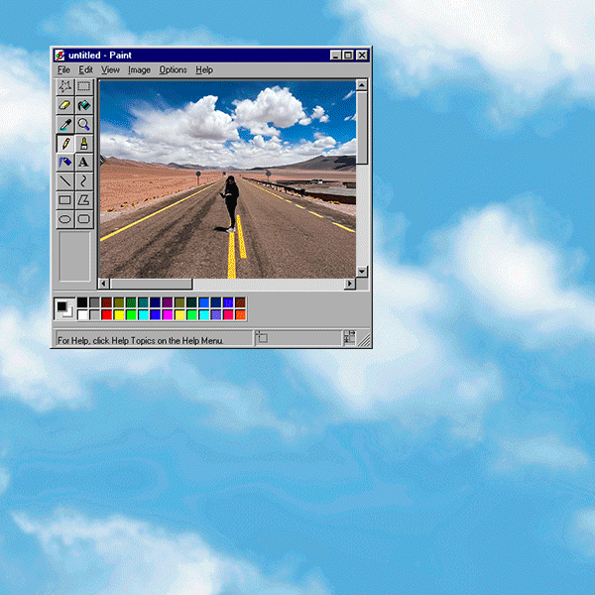Select the rectangular Select tool
The image size is (595, 595).
pos(84,87)
